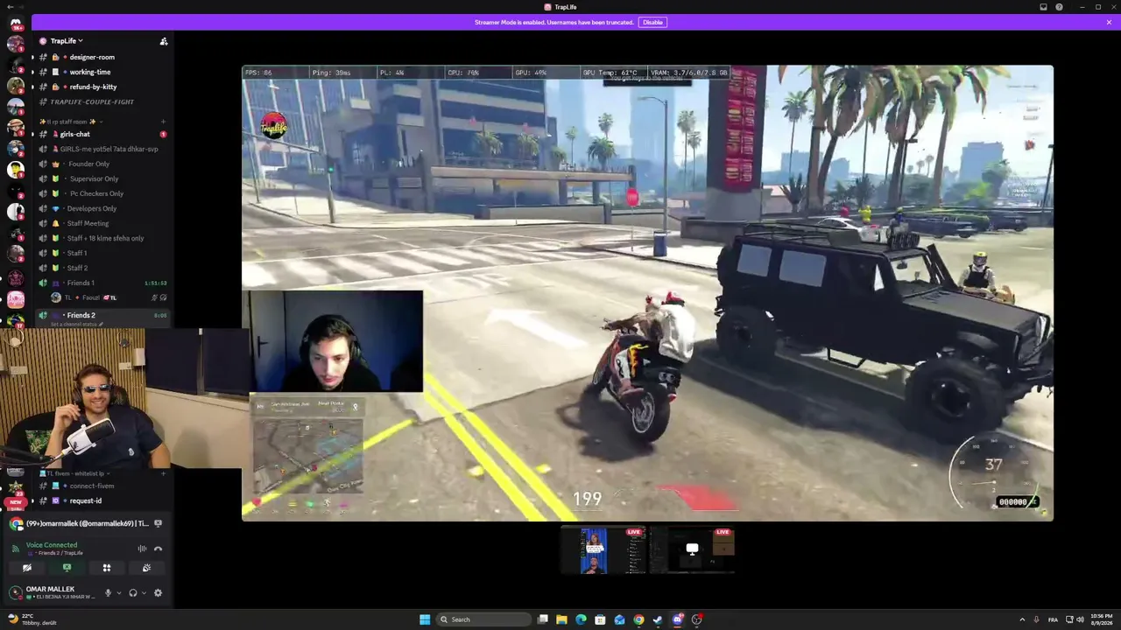Screen dimensions: 1121x630
Task: Join the Staff 1 voice channel
Action: tap(102, 253)
